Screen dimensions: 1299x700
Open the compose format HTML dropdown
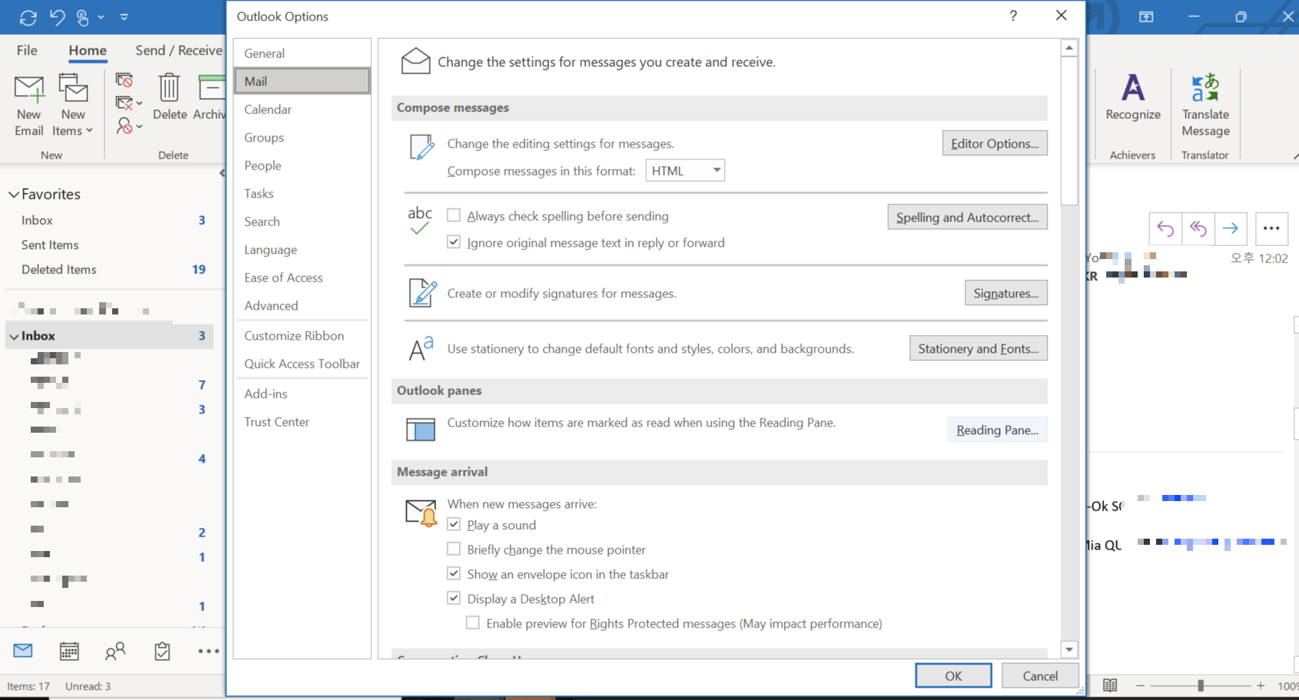pyautogui.click(x=685, y=170)
